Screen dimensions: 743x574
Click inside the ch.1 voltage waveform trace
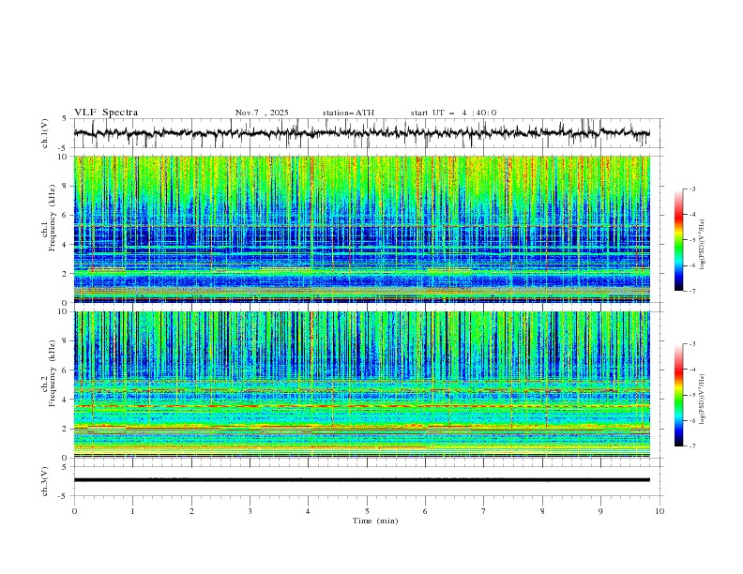pos(361,133)
